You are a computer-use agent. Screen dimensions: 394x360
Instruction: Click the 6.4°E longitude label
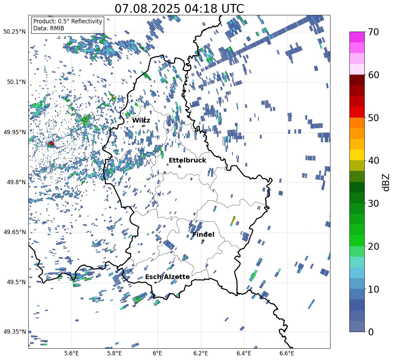pos(244,353)
